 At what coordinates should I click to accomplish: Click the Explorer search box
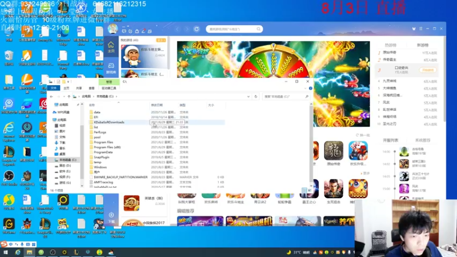(x=286, y=97)
